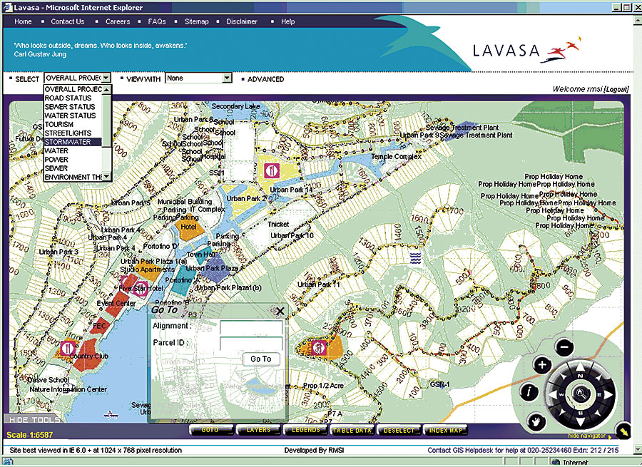The height and width of the screenshot is (467, 642).
Task: View the Disclaimer page
Action: [x=242, y=21]
